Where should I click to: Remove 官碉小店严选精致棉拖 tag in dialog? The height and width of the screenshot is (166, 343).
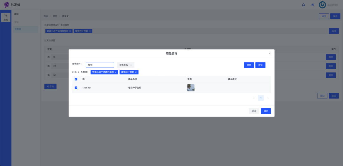(116, 72)
